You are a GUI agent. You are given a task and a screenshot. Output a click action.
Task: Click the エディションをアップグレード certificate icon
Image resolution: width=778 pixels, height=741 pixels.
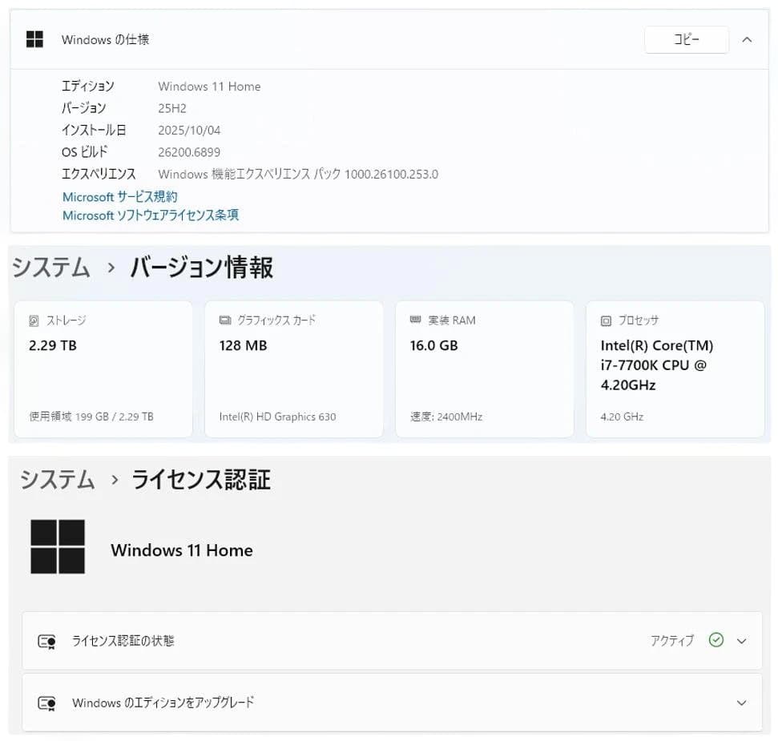tap(47, 703)
